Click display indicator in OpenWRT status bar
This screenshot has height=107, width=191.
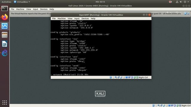point(127,77)
